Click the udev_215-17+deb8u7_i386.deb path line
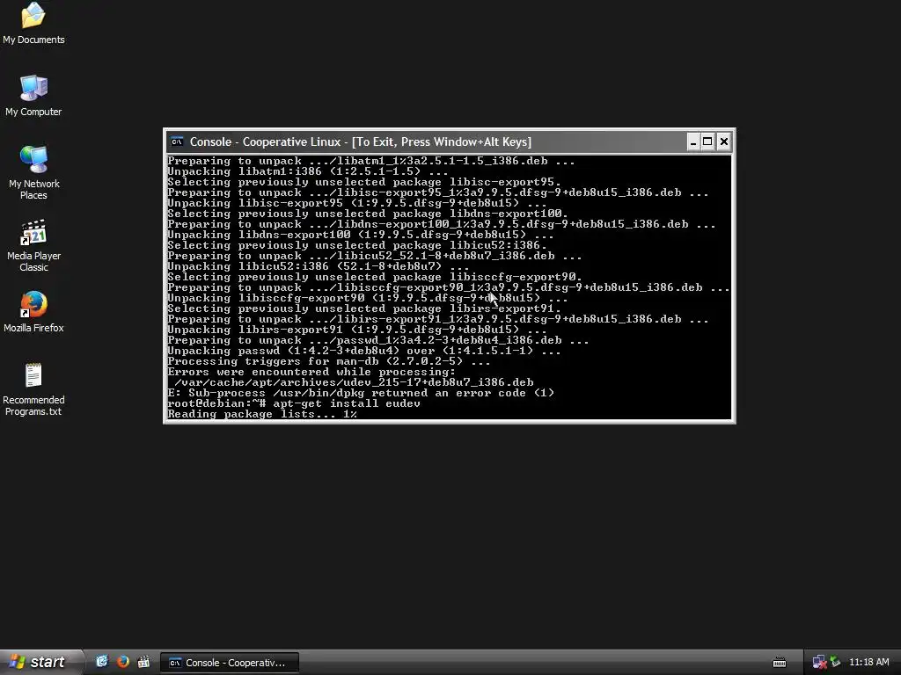The height and width of the screenshot is (675, 901). pyautogui.click(x=354, y=382)
